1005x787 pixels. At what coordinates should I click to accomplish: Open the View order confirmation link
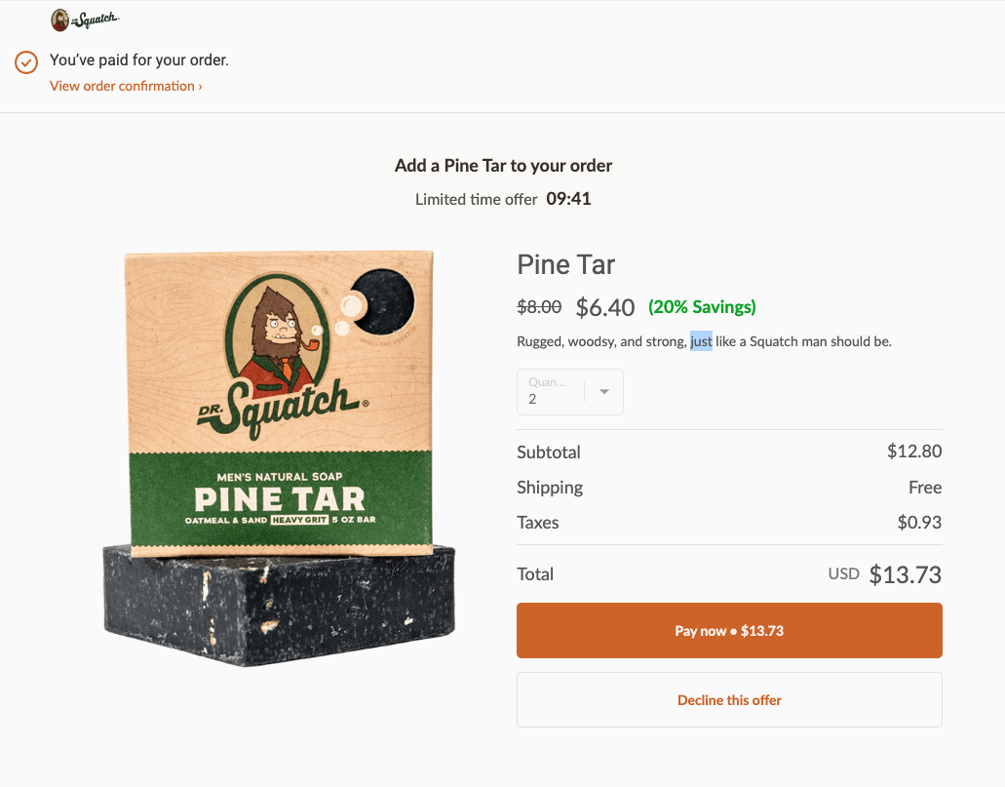pyautogui.click(x=122, y=86)
